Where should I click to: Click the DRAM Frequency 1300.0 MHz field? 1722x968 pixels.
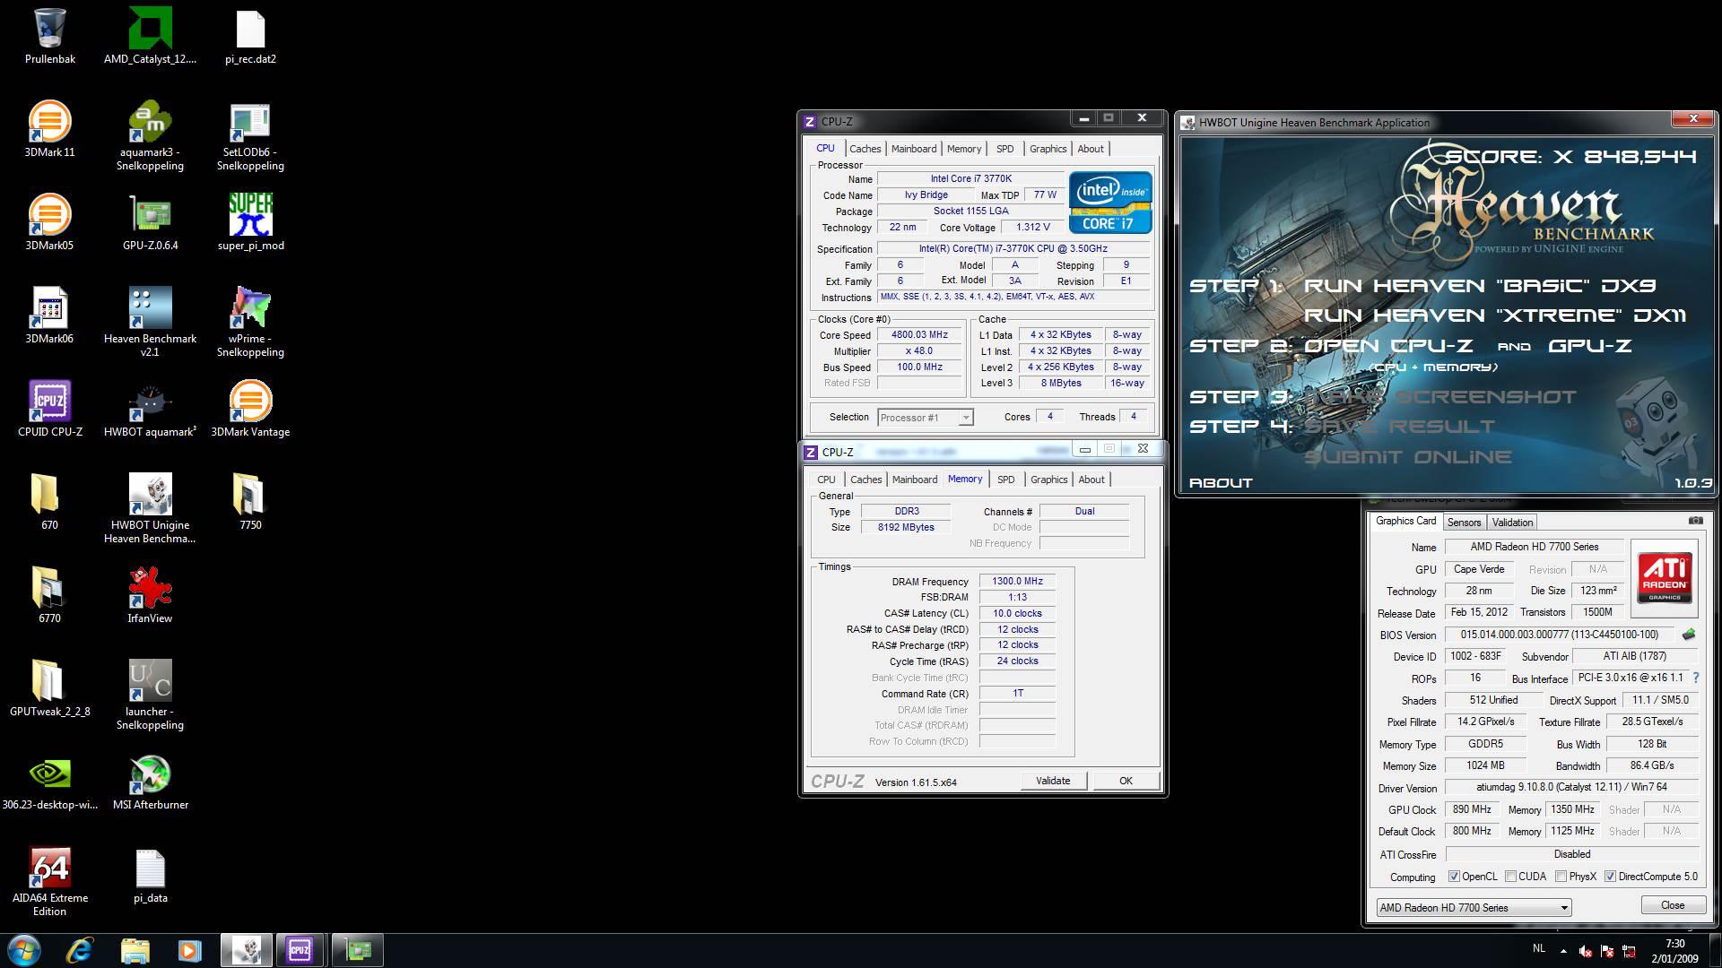point(1017,581)
